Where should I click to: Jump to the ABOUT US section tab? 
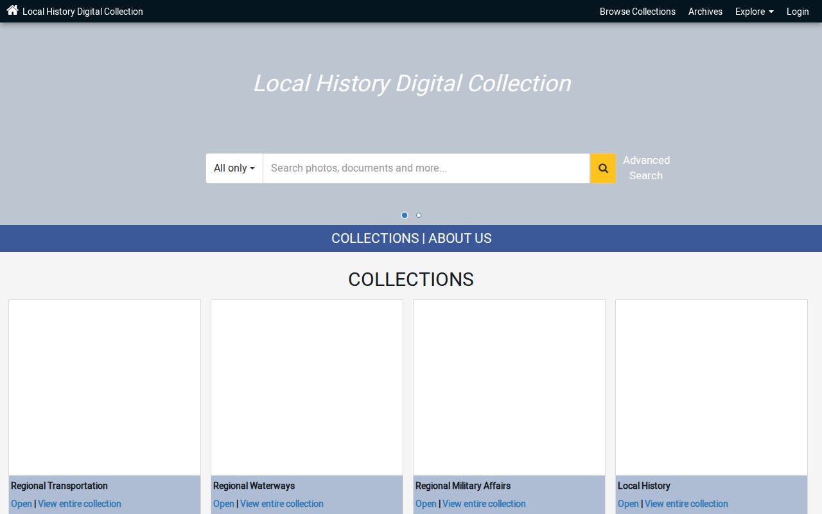pyautogui.click(x=460, y=238)
